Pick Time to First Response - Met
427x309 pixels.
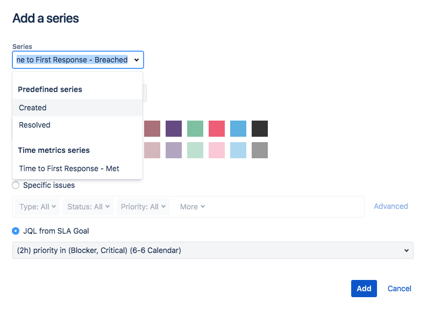[69, 168]
